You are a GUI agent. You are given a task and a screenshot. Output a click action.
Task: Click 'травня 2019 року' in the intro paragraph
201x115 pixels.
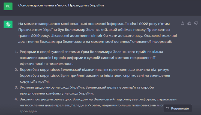click(x=34, y=36)
